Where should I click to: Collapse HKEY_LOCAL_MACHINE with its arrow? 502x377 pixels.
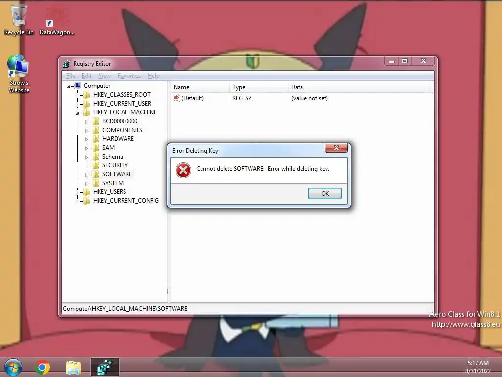pyautogui.click(x=77, y=113)
